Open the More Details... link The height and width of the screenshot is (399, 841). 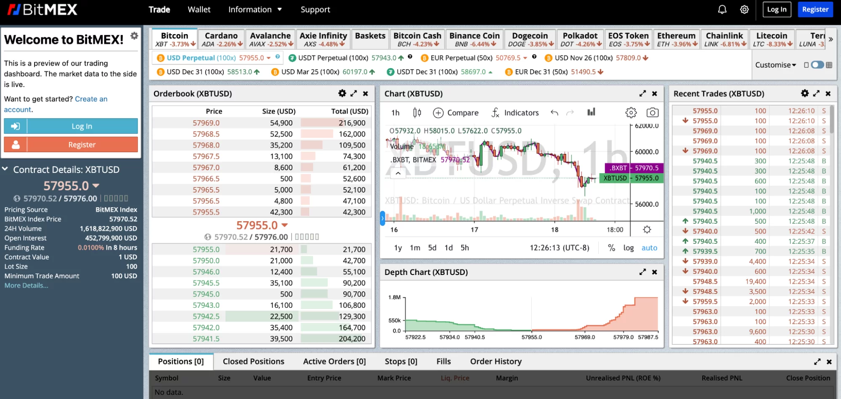pos(26,285)
